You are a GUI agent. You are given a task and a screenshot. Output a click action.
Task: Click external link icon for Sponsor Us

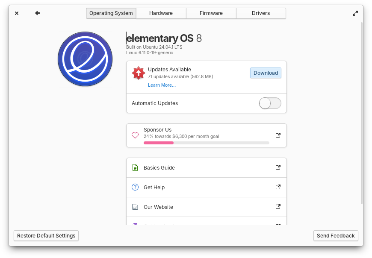[278, 135]
